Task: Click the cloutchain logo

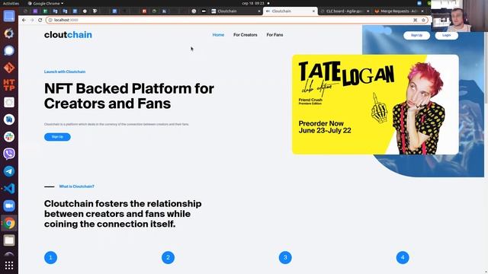Action: click(68, 35)
